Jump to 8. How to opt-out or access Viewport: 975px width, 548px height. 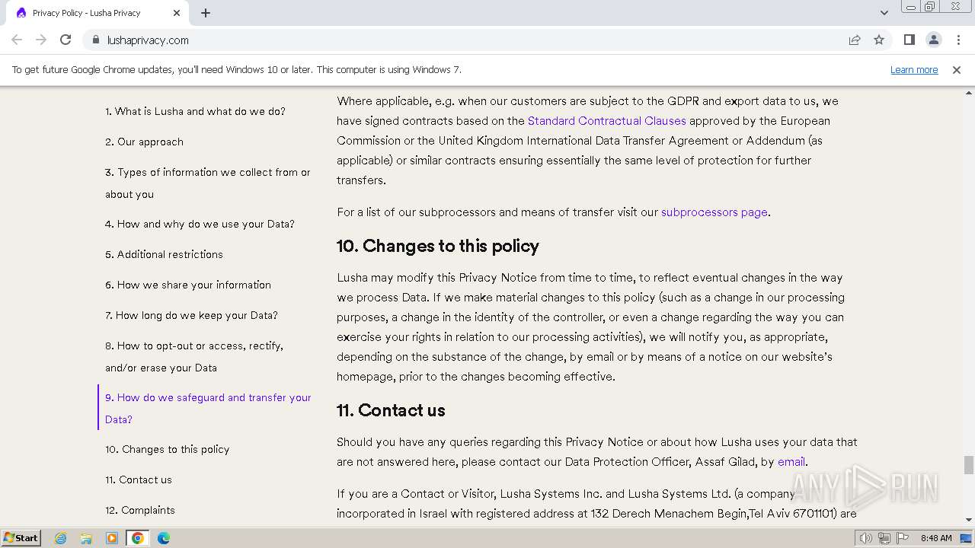[x=194, y=356]
